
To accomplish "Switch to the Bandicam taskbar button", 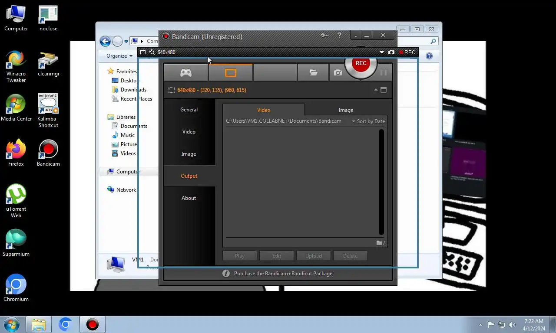I will (x=92, y=324).
